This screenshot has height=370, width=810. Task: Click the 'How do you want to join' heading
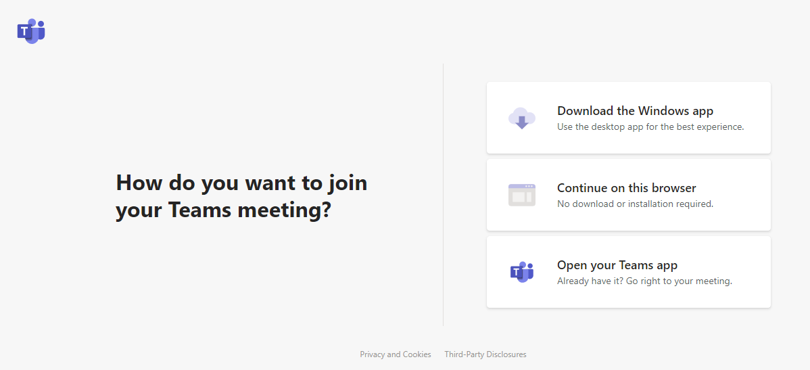point(241,183)
